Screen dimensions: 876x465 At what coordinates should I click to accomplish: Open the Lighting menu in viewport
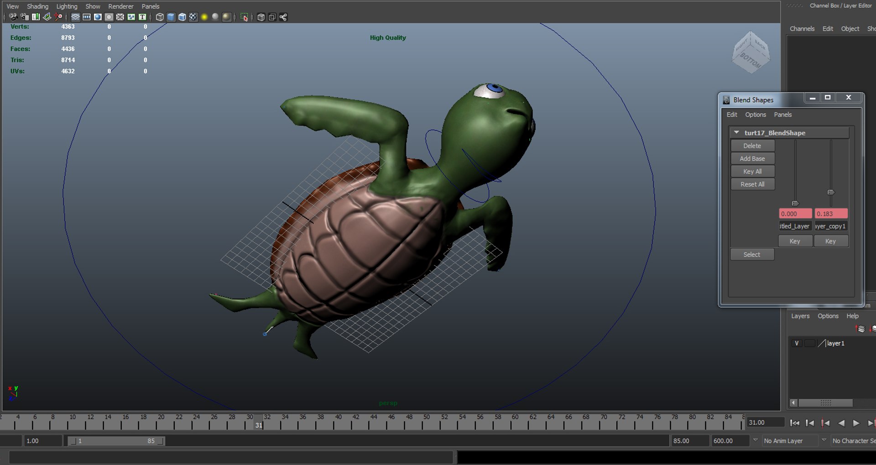(x=67, y=6)
